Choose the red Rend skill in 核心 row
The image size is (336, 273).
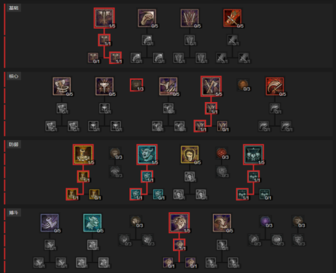point(275,86)
